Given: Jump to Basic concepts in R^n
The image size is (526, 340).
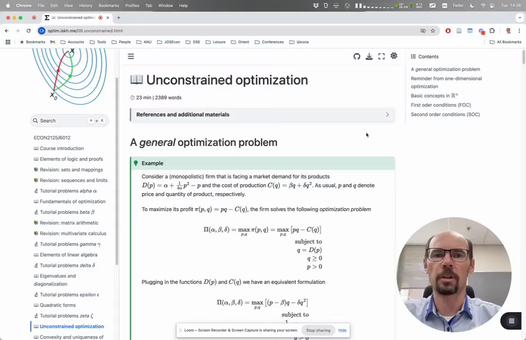Looking at the screenshot, I should [x=434, y=96].
